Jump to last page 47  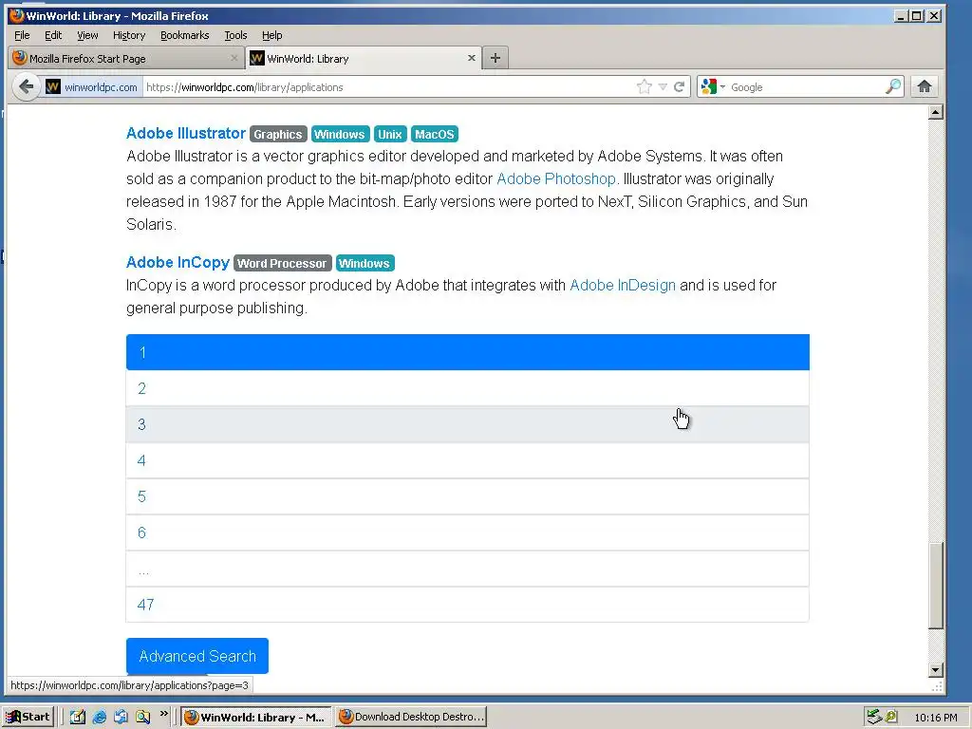(467, 604)
